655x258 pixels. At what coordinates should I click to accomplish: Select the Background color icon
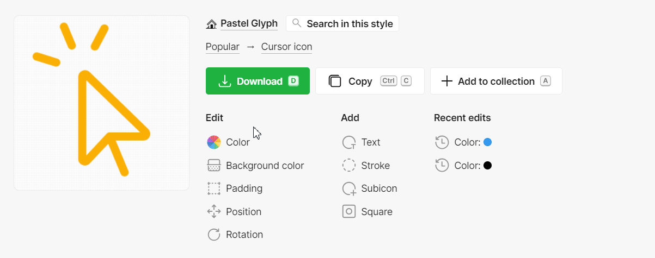213,166
